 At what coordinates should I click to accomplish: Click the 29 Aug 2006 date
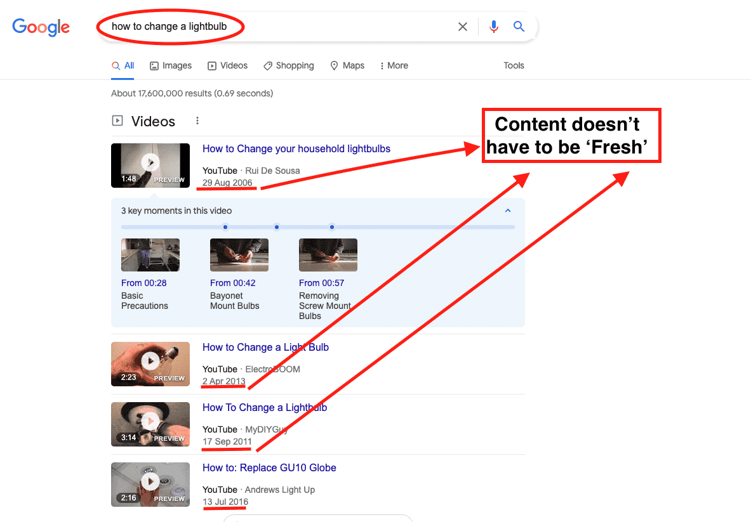click(227, 183)
